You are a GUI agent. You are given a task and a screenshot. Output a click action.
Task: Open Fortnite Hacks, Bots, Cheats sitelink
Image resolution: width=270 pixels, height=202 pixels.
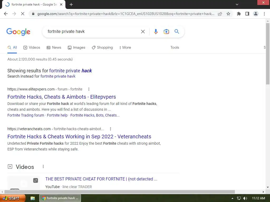coord(95,115)
